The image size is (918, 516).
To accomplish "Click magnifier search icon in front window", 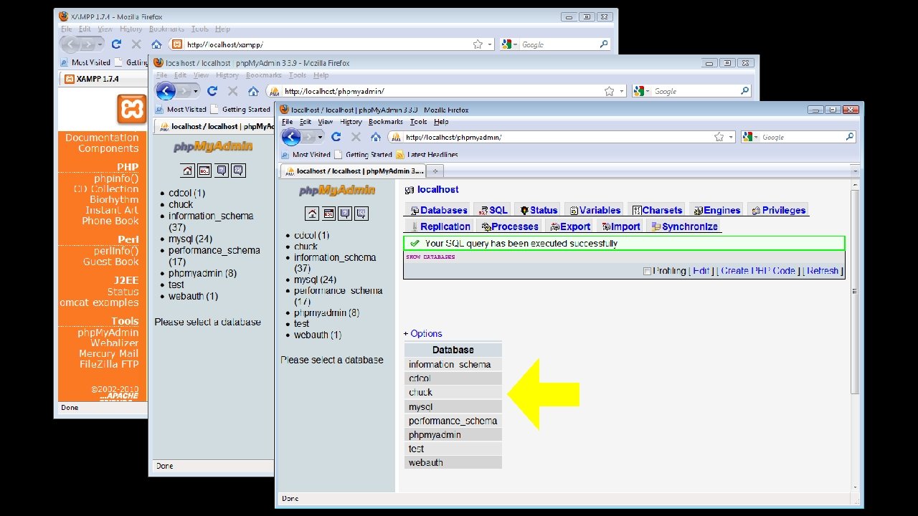I will click(850, 137).
